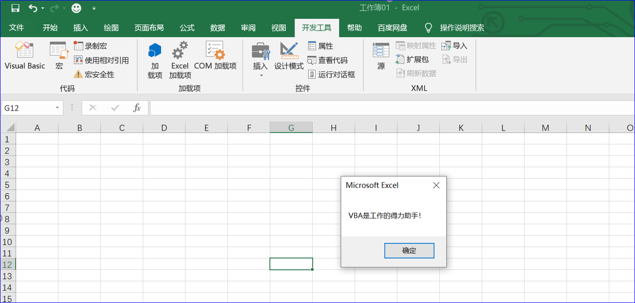Open the XML 源 pane
Viewport: 635px width, 303px height.
coord(381,56)
